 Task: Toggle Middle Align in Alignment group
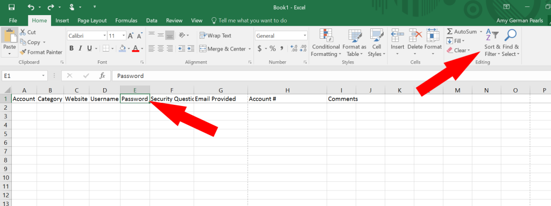coord(160,35)
